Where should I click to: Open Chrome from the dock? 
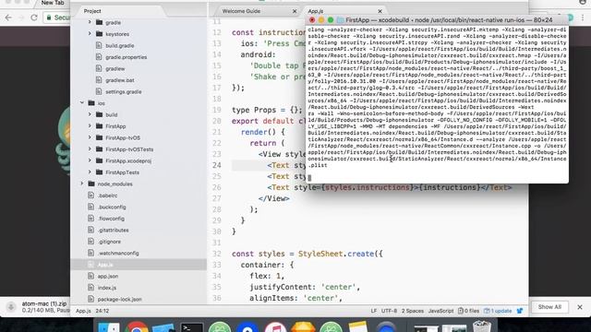tap(137, 326)
